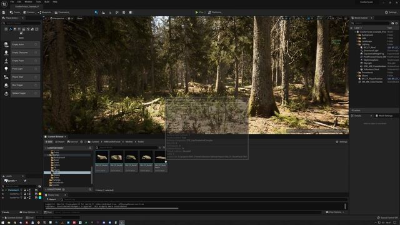400x225 pixels.
Task: Click Source Control Off in status bar
Action: tap(387, 217)
